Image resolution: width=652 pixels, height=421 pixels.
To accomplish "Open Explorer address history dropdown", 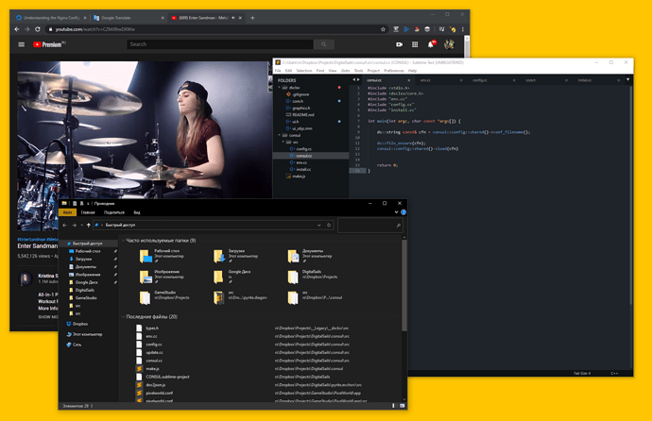I will (319, 226).
